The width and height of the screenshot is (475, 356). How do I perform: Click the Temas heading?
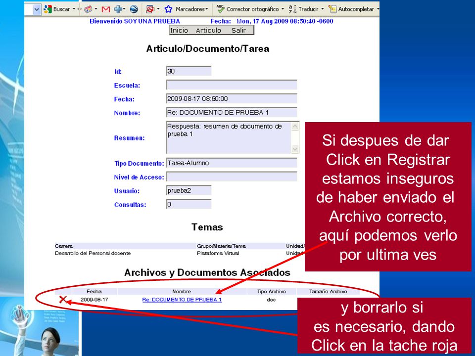[207, 227]
